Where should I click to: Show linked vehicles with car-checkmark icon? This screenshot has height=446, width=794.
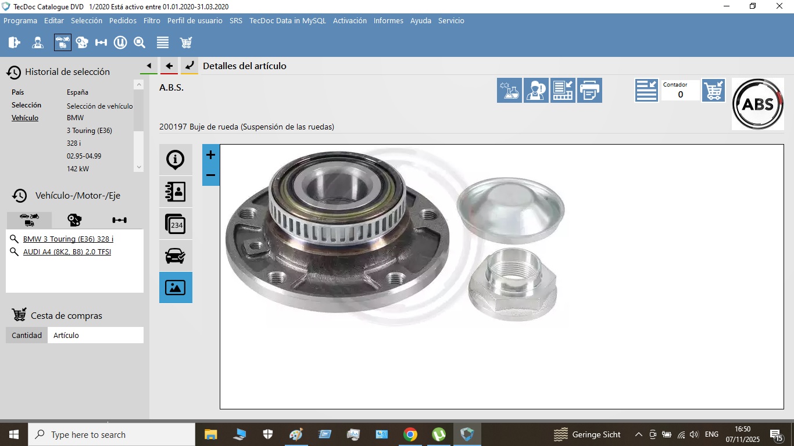pos(176,256)
